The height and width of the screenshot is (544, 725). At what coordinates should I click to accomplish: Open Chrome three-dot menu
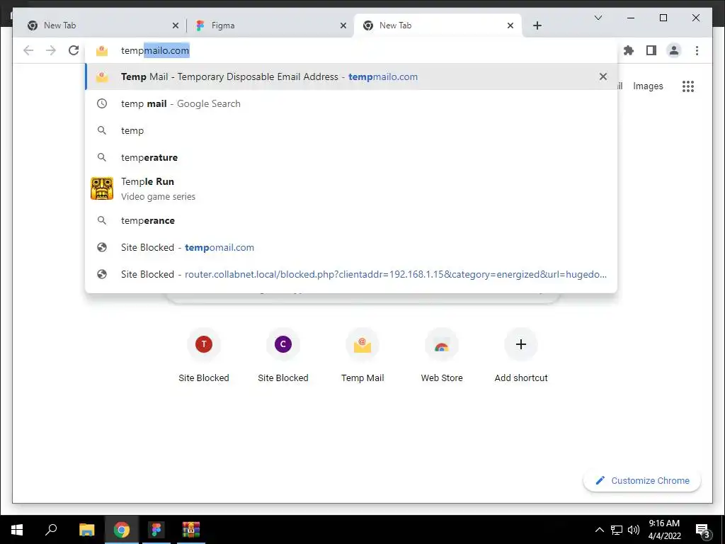[697, 50]
